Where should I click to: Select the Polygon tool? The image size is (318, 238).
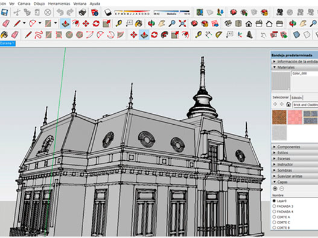click(x=80, y=35)
